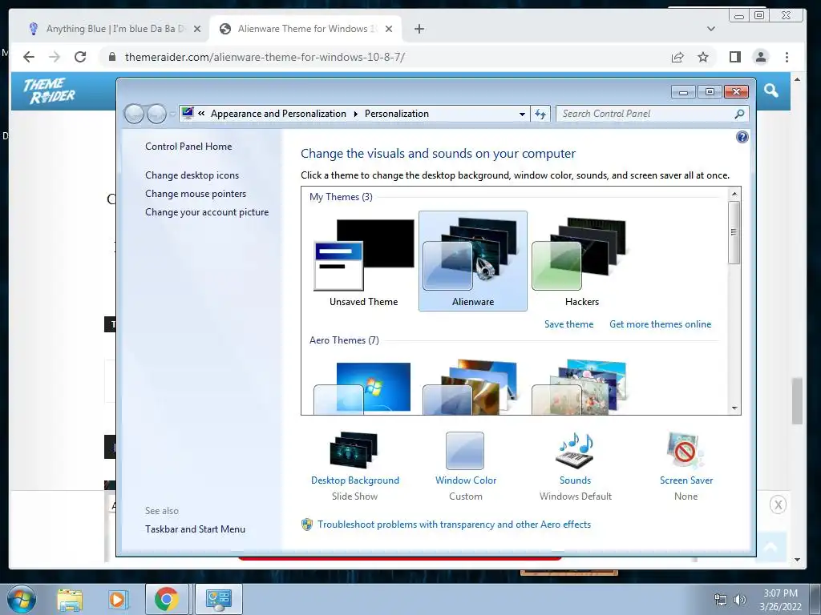Click the Appearance and Personalization breadcrumb
This screenshot has width=821, height=615.
click(x=278, y=114)
